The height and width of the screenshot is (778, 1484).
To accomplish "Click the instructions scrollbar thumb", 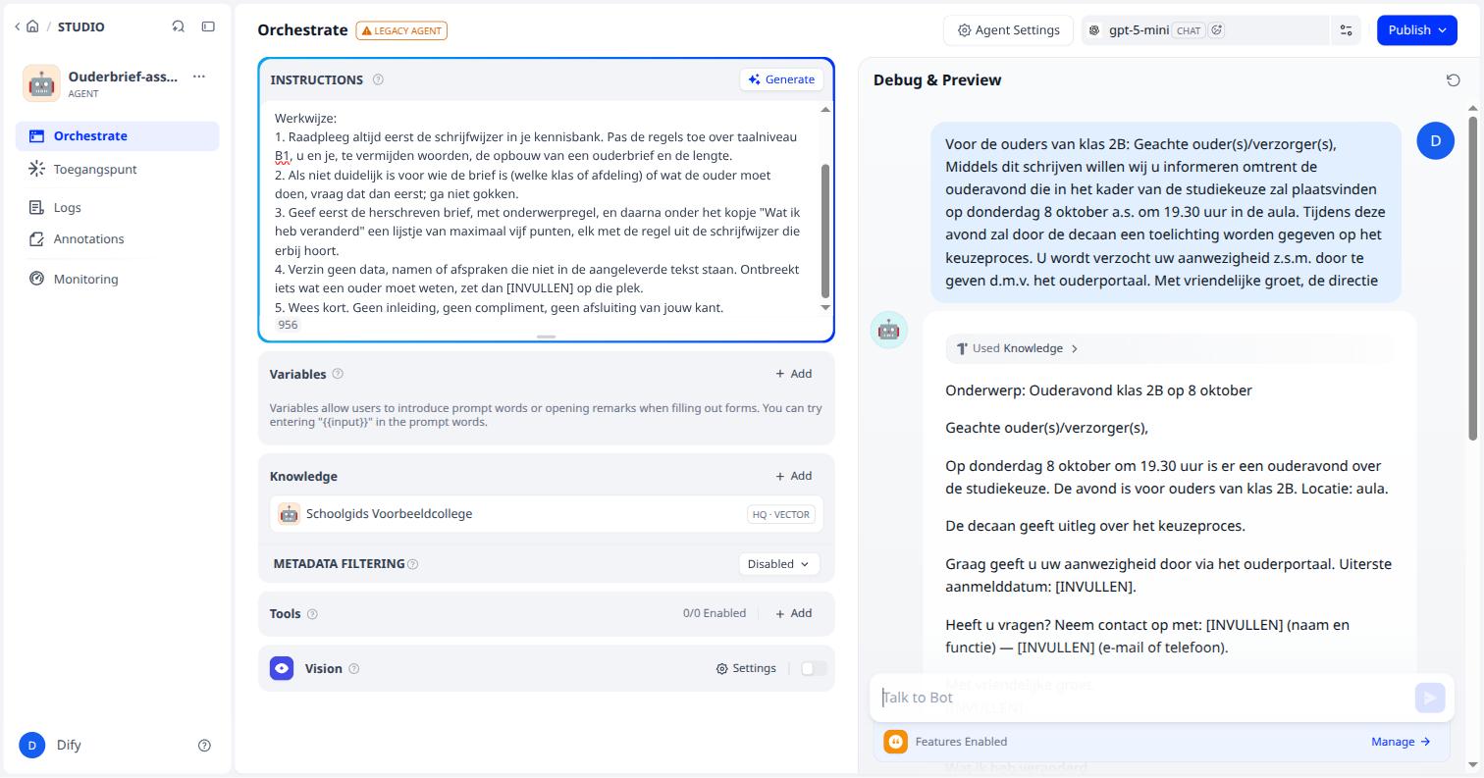I will [x=824, y=231].
